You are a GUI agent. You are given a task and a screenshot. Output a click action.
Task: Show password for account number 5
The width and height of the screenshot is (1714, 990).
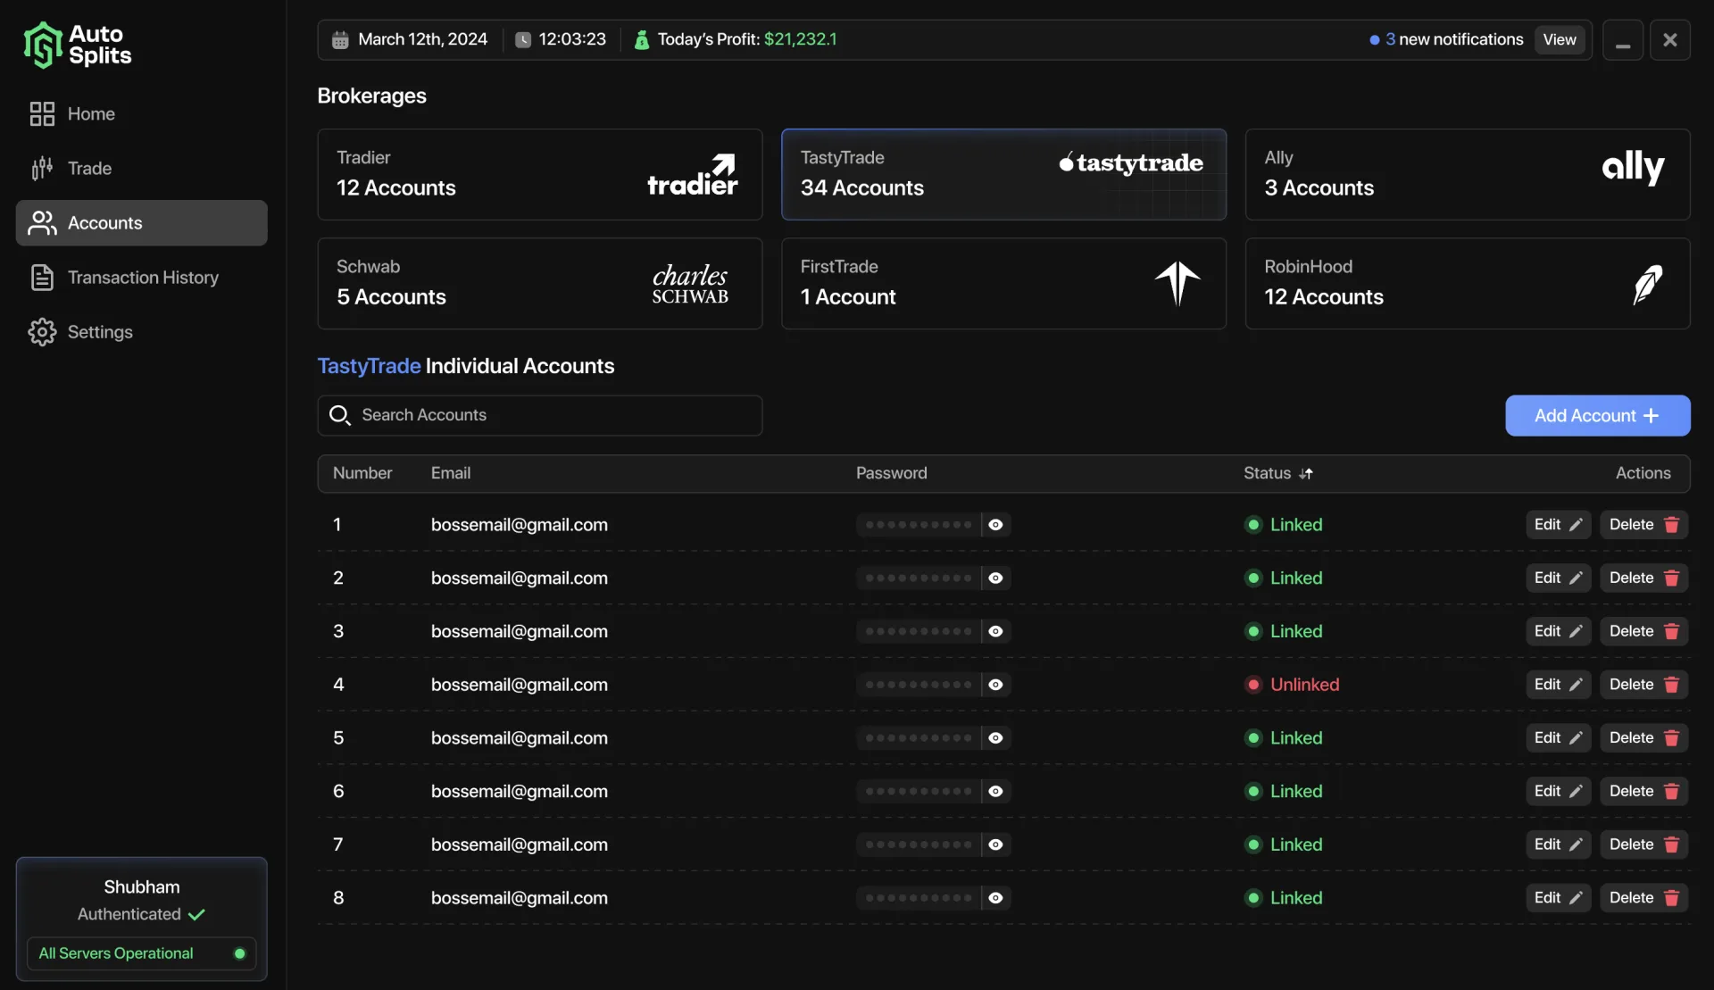point(995,738)
